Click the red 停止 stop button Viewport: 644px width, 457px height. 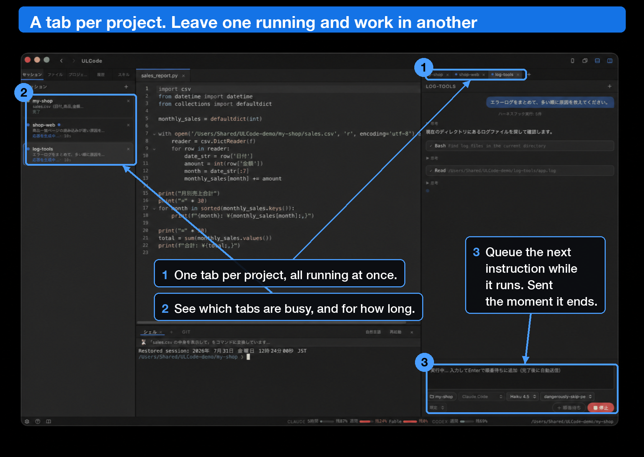(601, 408)
